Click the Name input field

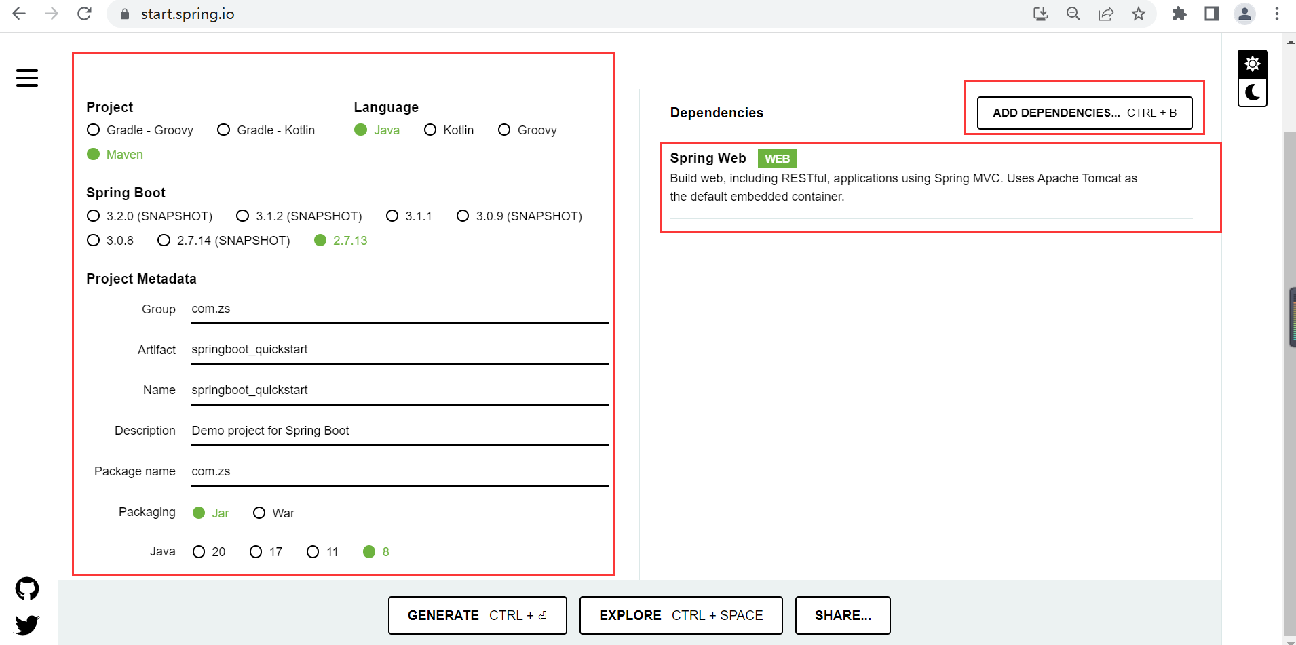click(400, 391)
